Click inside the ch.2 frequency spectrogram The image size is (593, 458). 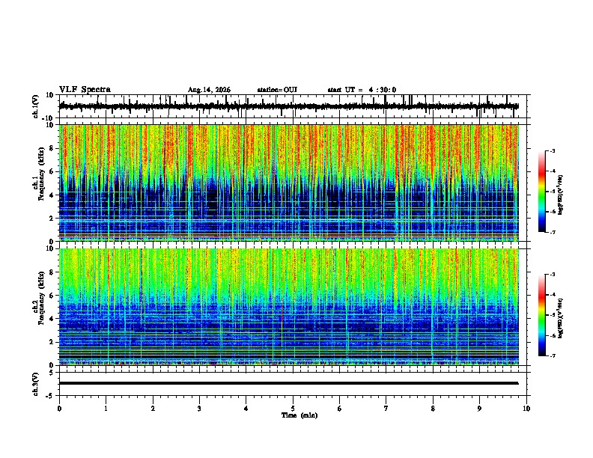289,307
